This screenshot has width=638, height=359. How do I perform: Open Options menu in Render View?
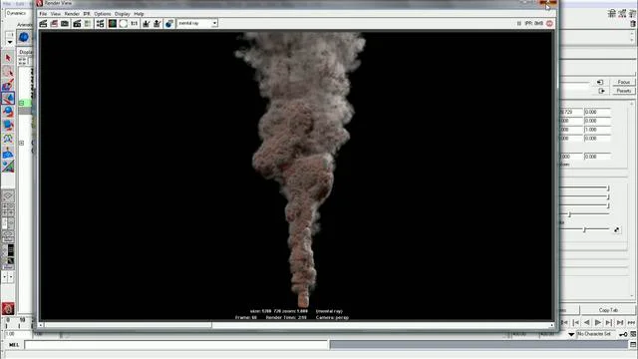[x=103, y=14]
